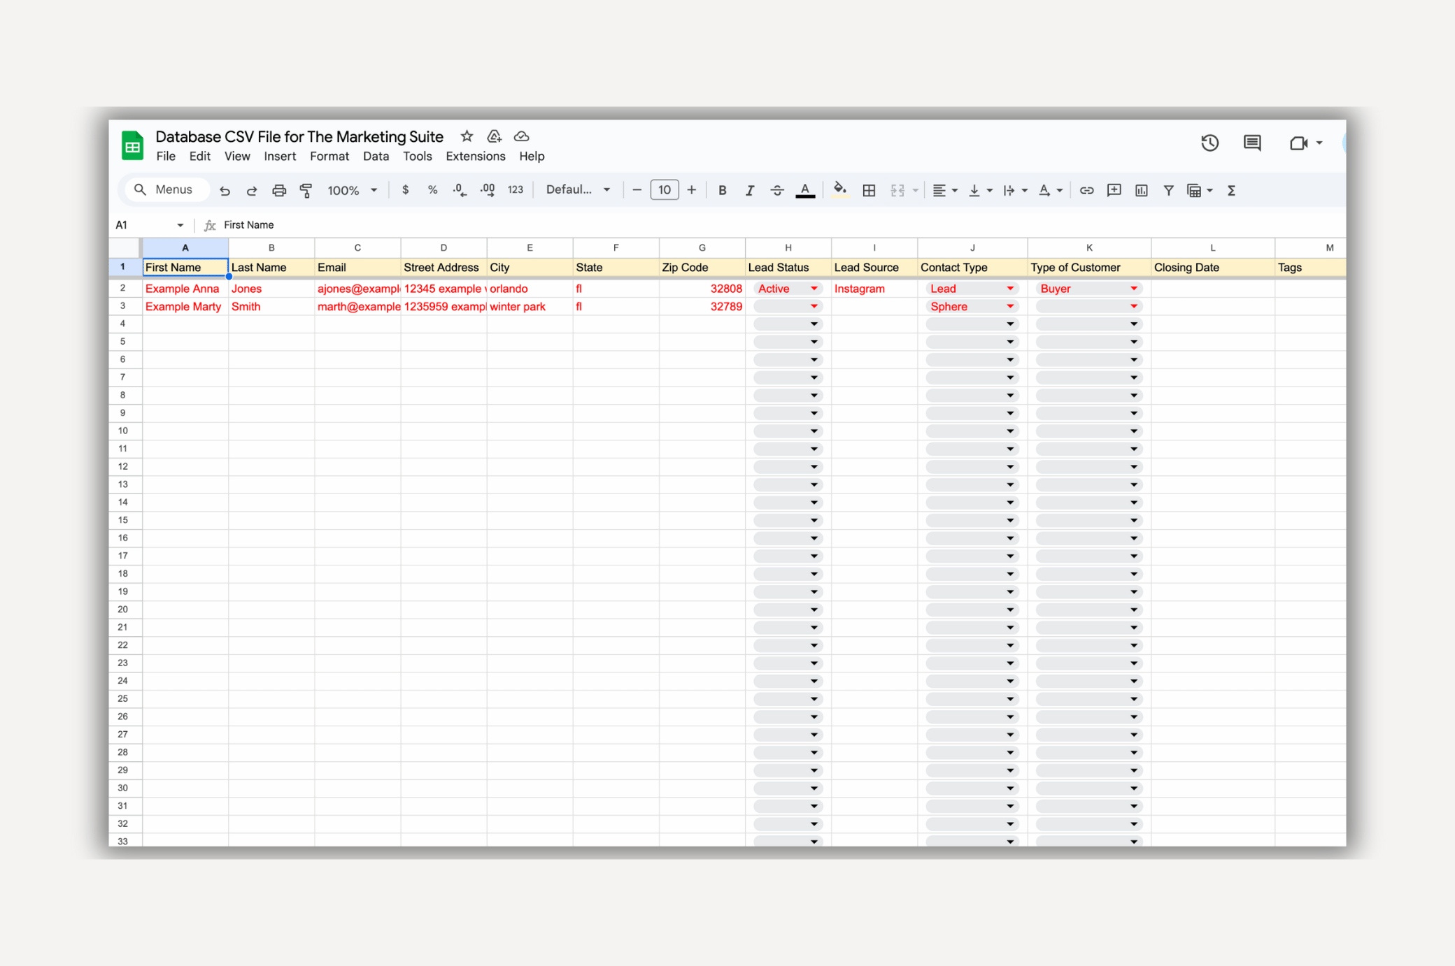1455x966 pixels.
Task: Select row 10 header
Action: click(123, 431)
